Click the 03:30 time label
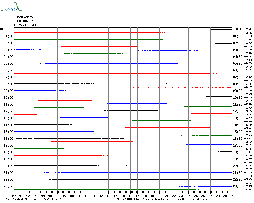This screenshot has width=254, height=203. [x=238, y=50]
